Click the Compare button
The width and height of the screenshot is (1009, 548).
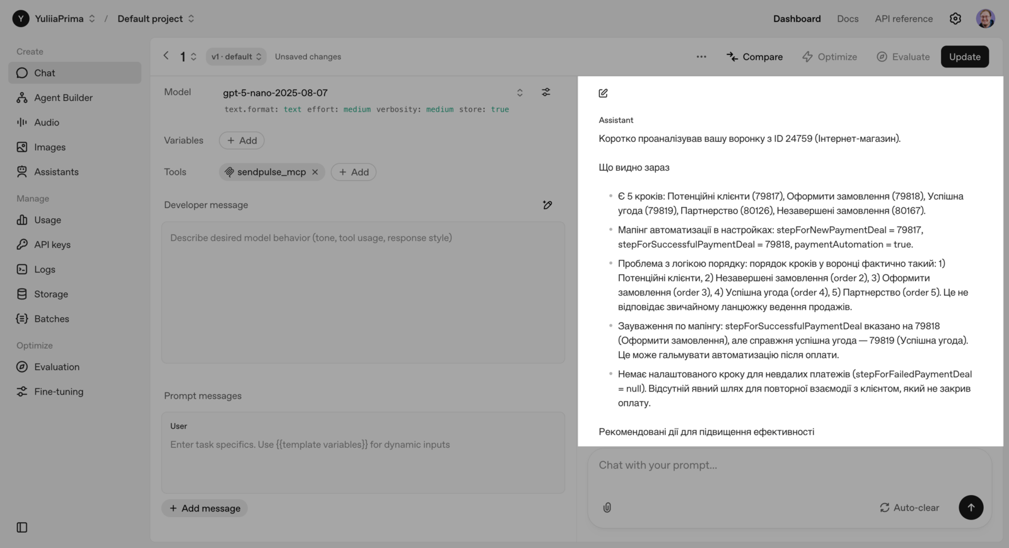point(755,57)
